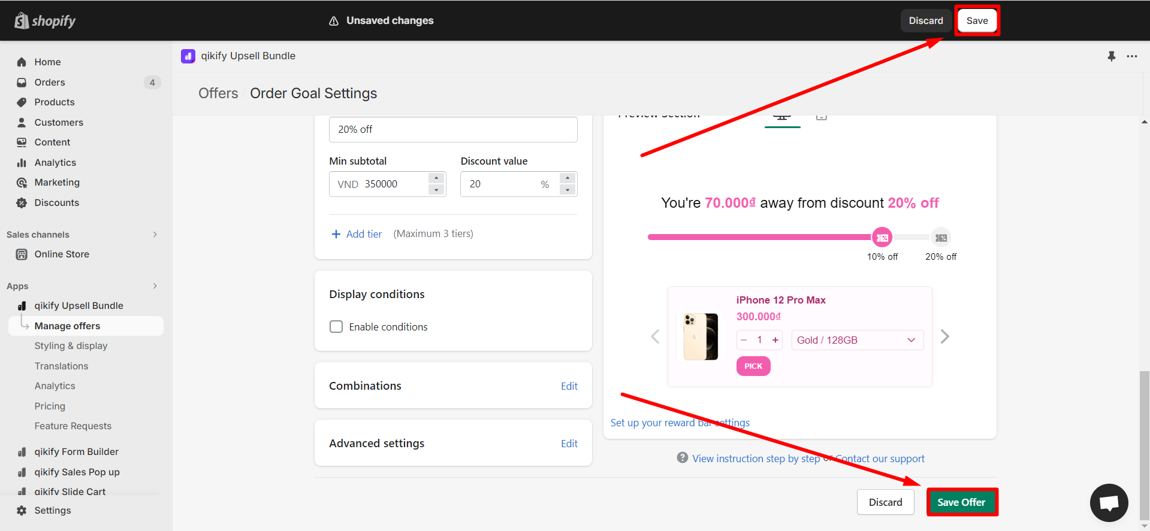
Task: Increase Min subtotal with up arrow
Action: click(436, 178)
